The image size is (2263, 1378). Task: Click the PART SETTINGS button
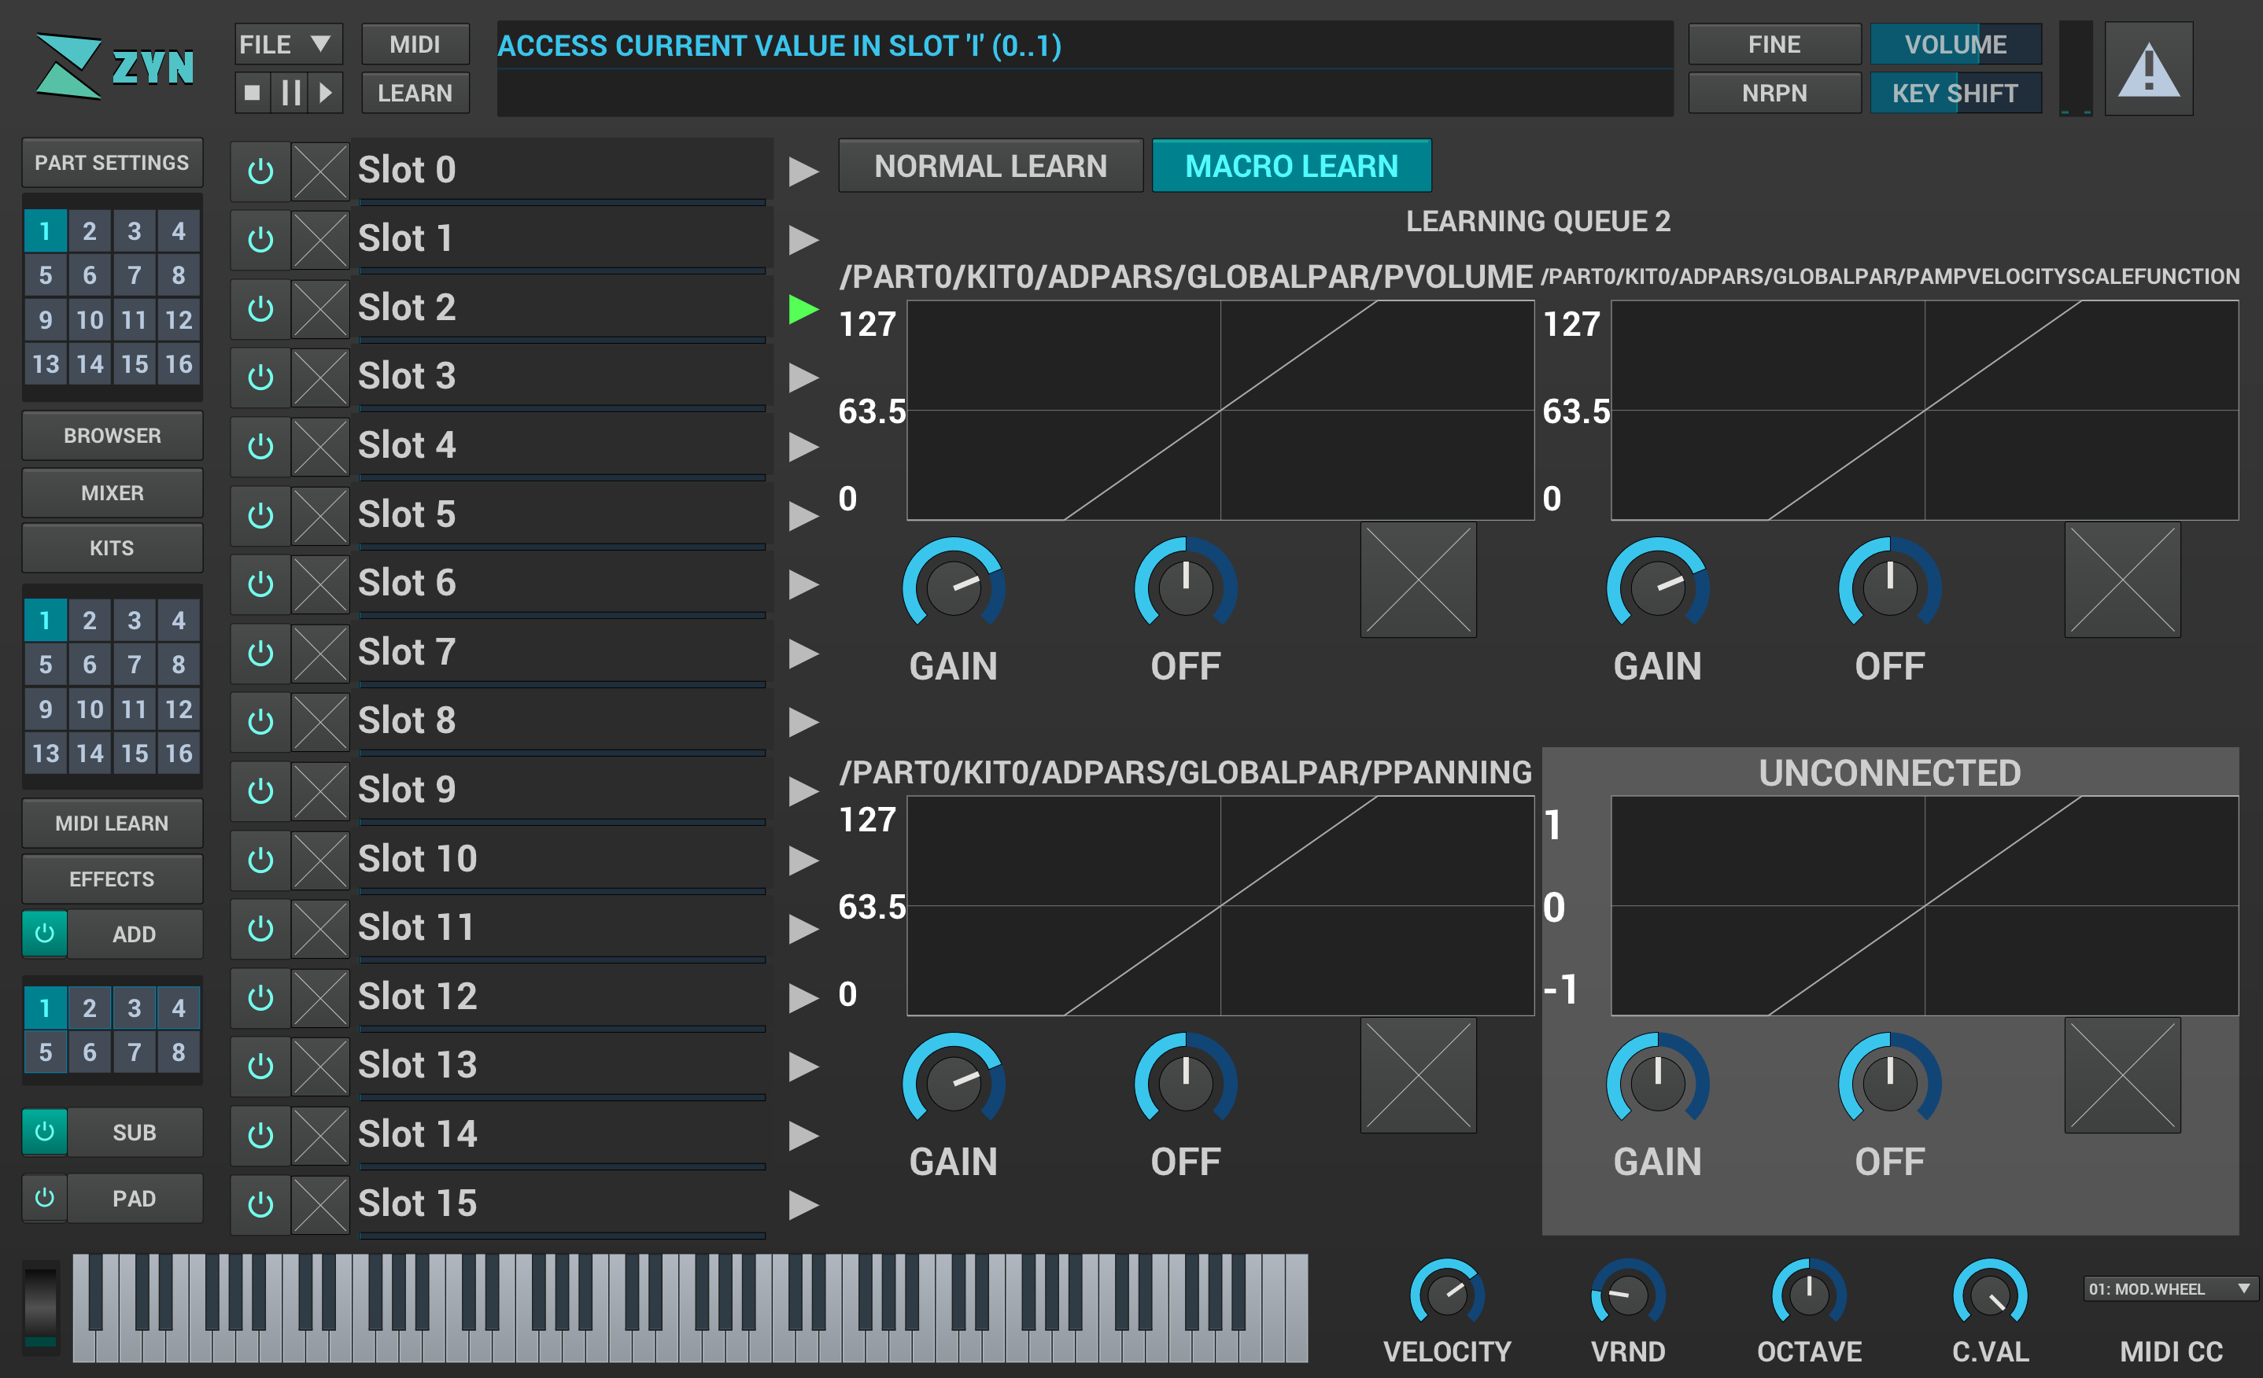(x=112, y=163)
